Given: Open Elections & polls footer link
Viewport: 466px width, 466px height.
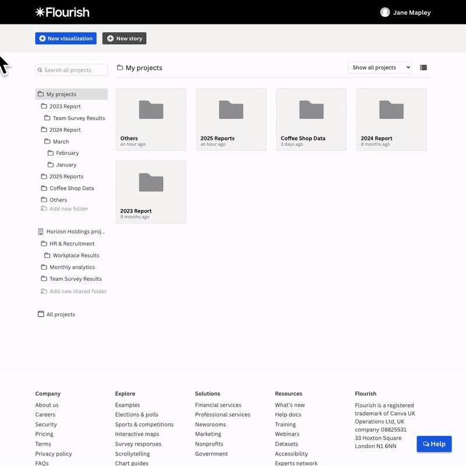Looking at the screenshot, I should (137, 415).
